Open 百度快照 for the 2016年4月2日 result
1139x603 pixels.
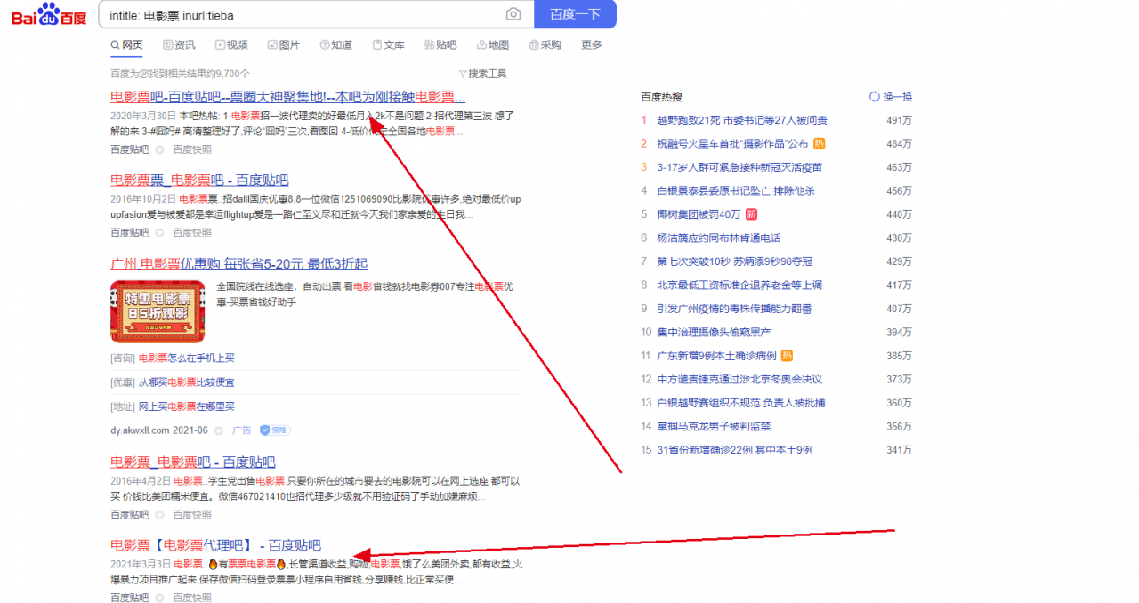point(191,515)
